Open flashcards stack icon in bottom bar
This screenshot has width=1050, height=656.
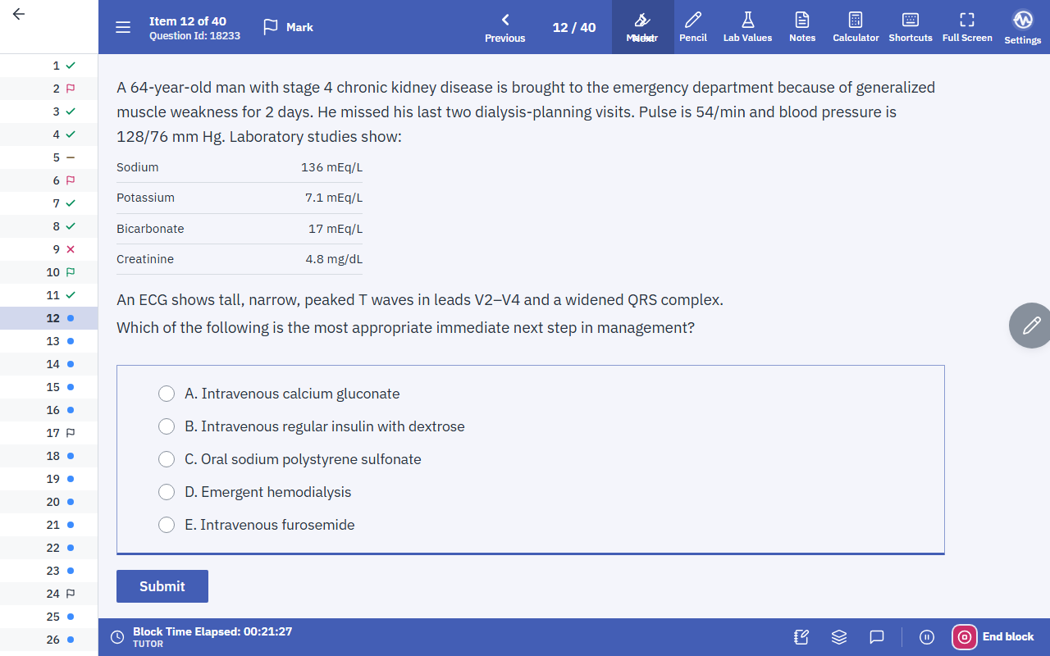point(839,637)
